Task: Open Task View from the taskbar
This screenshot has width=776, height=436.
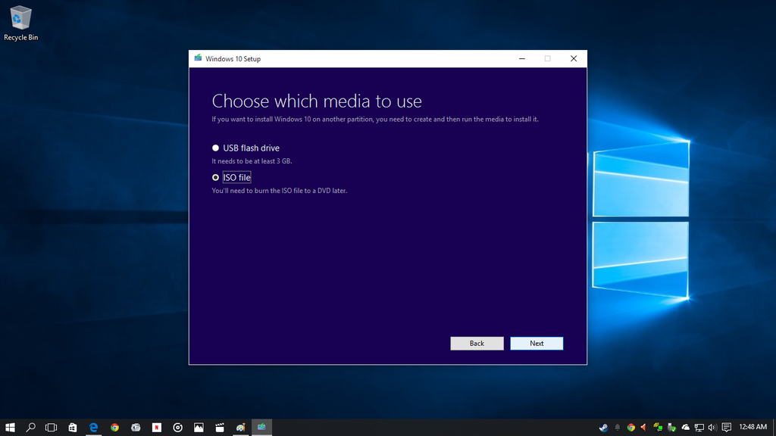Action: click(x=51, y=427)
